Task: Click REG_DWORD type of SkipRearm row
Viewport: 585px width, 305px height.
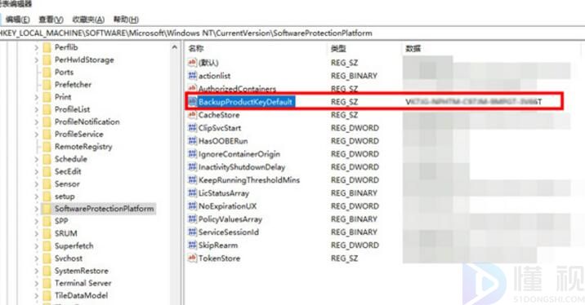Action: tap(355, 245)
